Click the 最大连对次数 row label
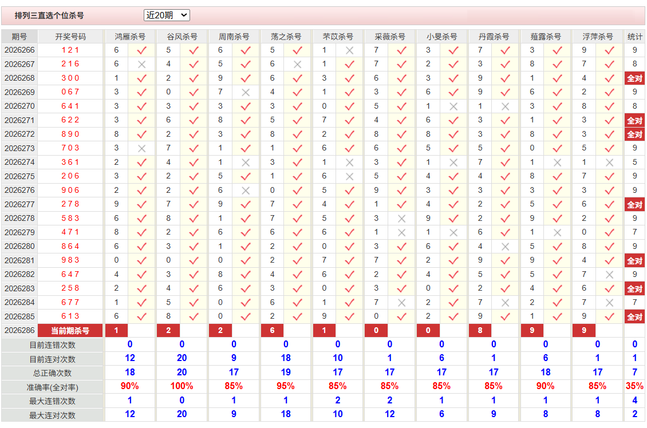Screen dimensions: 647x428 [53, 415]
